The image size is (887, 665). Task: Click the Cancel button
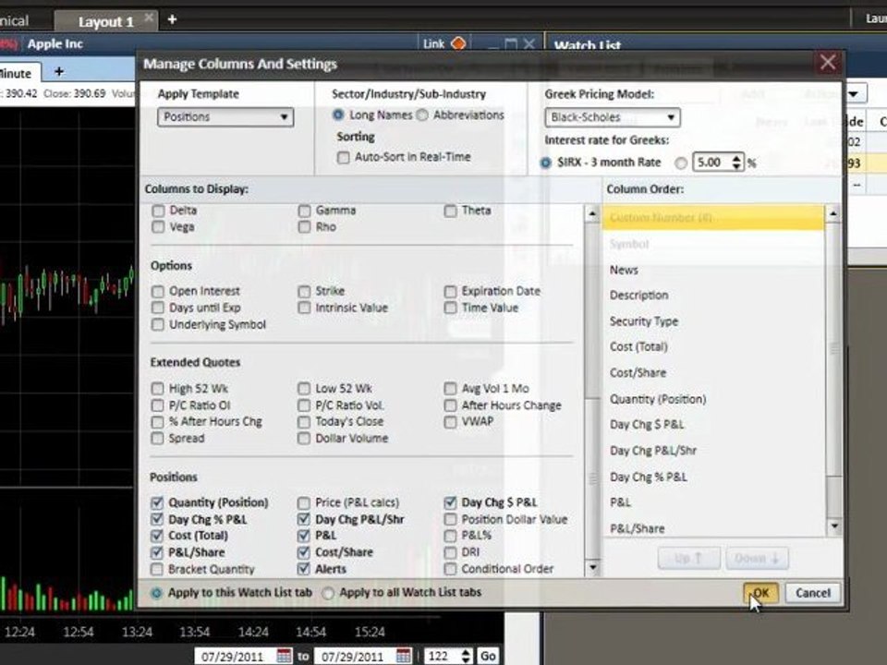813,593
